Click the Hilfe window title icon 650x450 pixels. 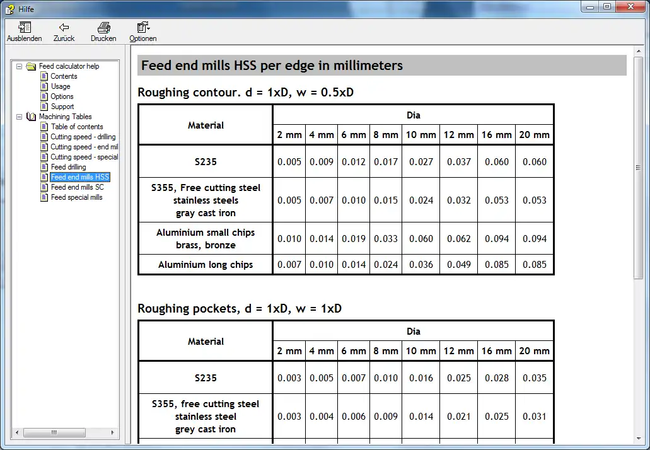click(10, 9)
